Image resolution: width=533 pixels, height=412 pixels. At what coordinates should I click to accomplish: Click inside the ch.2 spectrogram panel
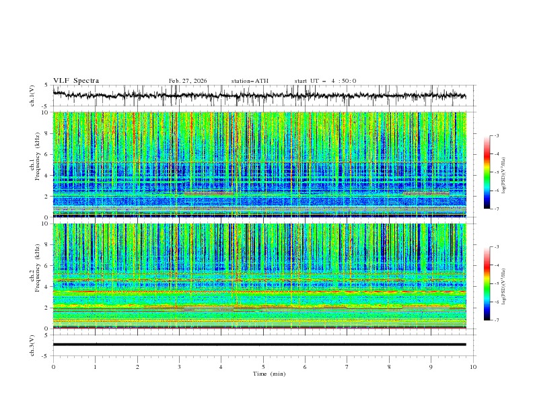pyautogui.click(x=259, y=276)
